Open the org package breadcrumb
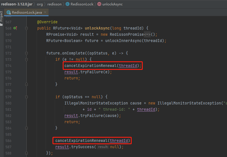The height and width of the screenshot is (157, 227). tap(40, 4)
